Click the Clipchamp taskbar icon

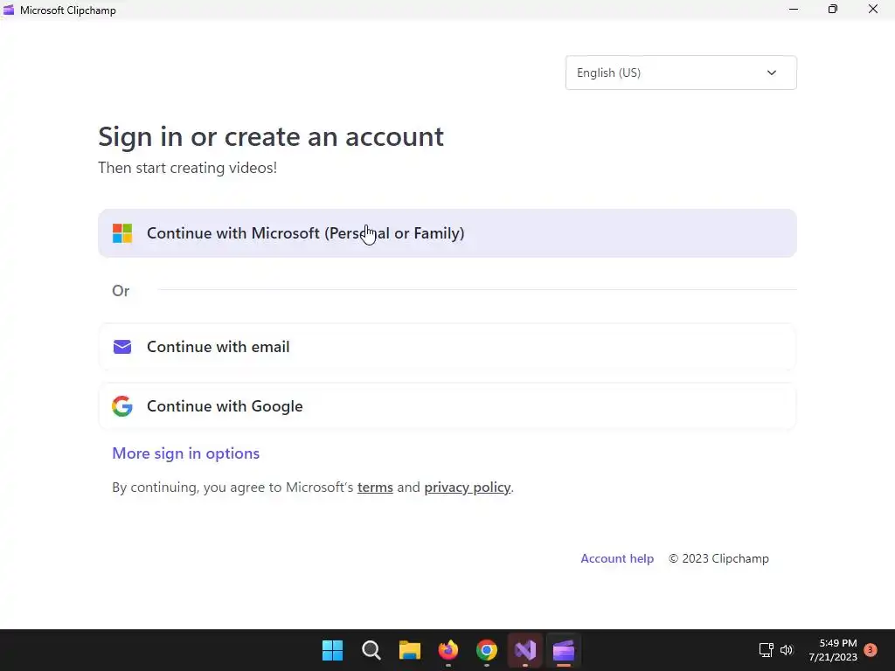coord(564,650)
